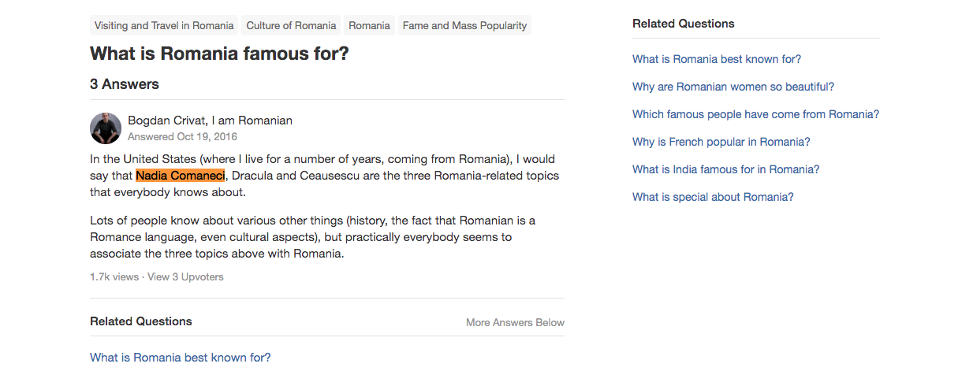
Task: Open 'What is India famous for in Romania?'
Action: (725, 169)
